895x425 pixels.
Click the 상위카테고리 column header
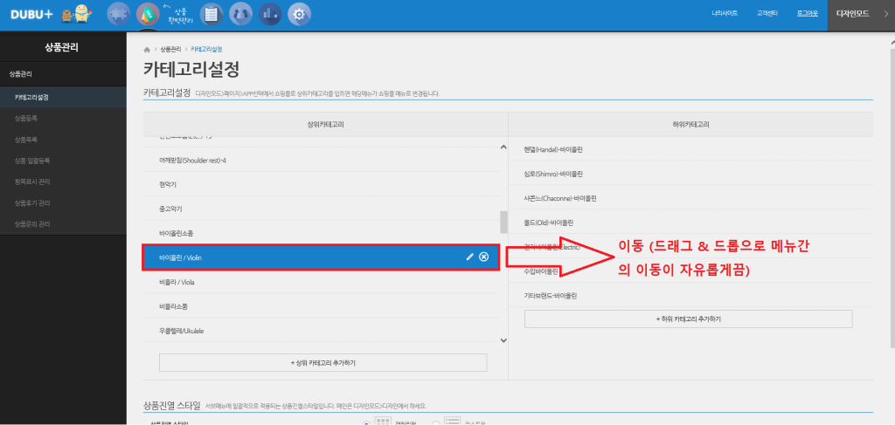click(x=325, y=124)
